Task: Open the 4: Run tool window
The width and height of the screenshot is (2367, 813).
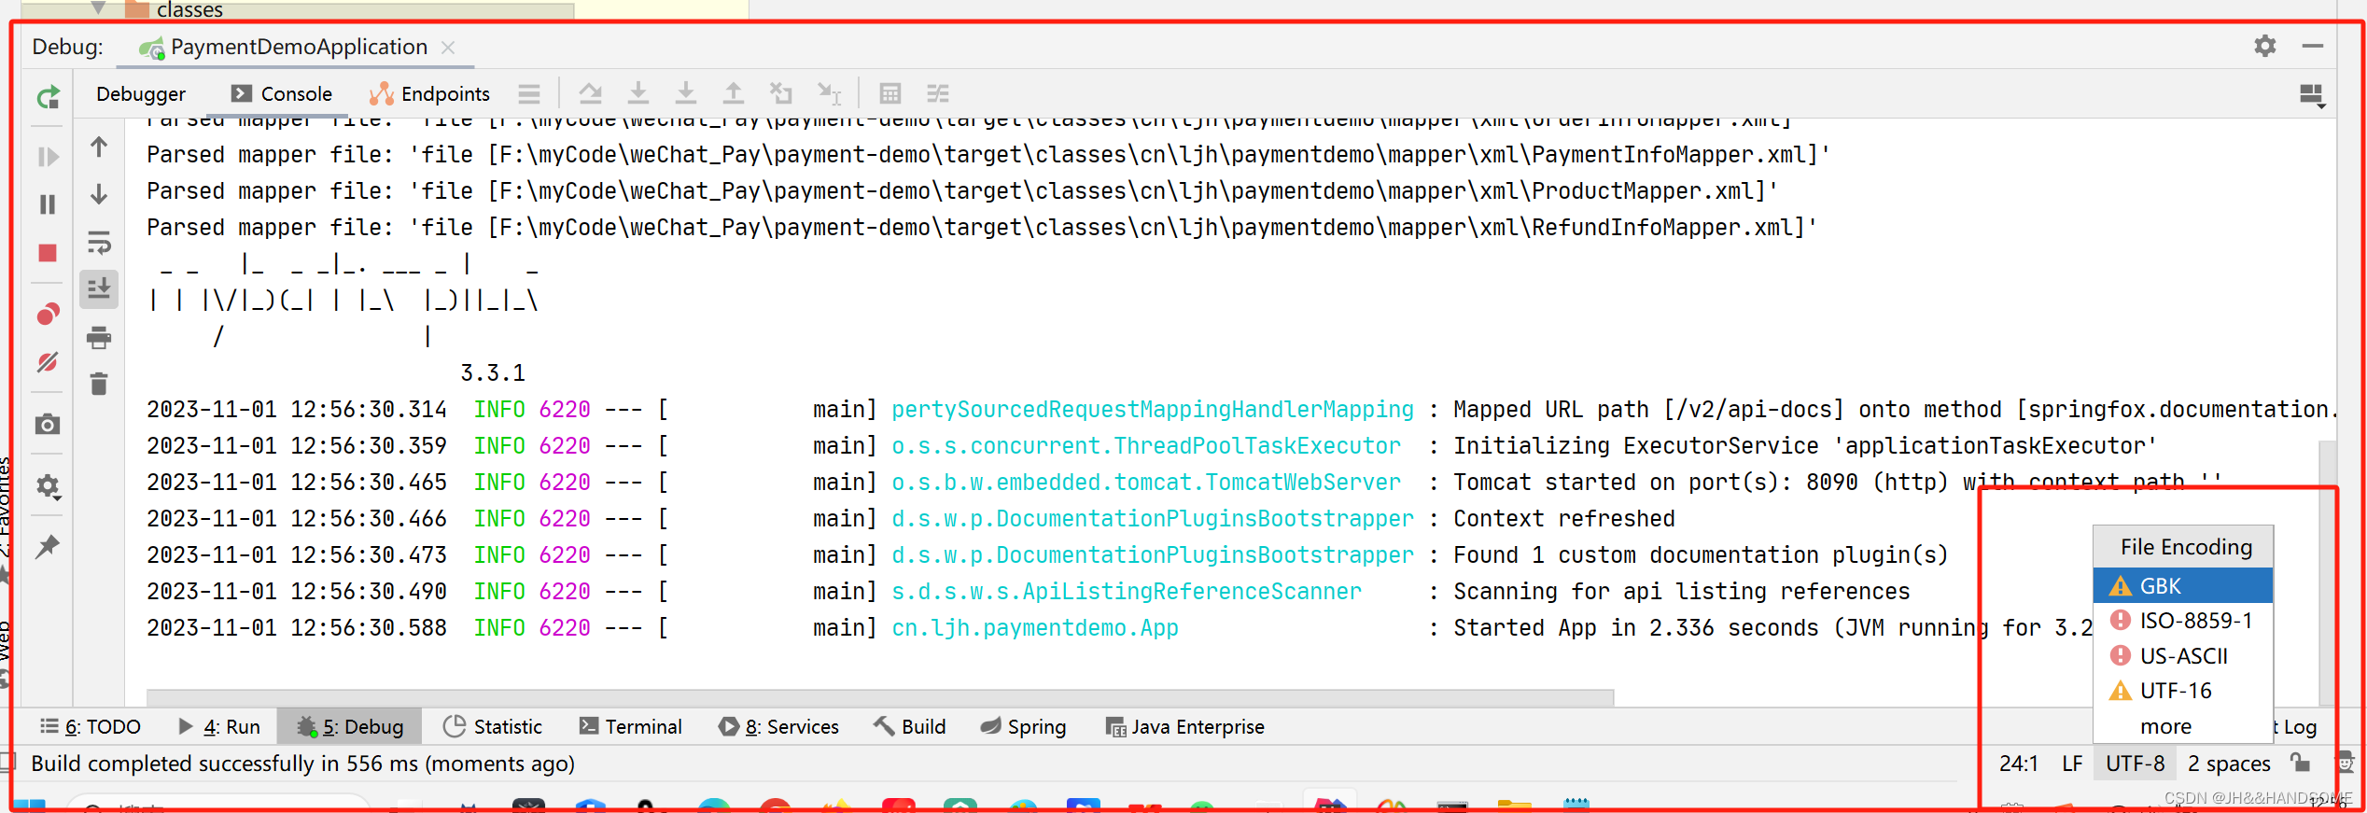Action: pyautogui.click(x=219, y=726)
